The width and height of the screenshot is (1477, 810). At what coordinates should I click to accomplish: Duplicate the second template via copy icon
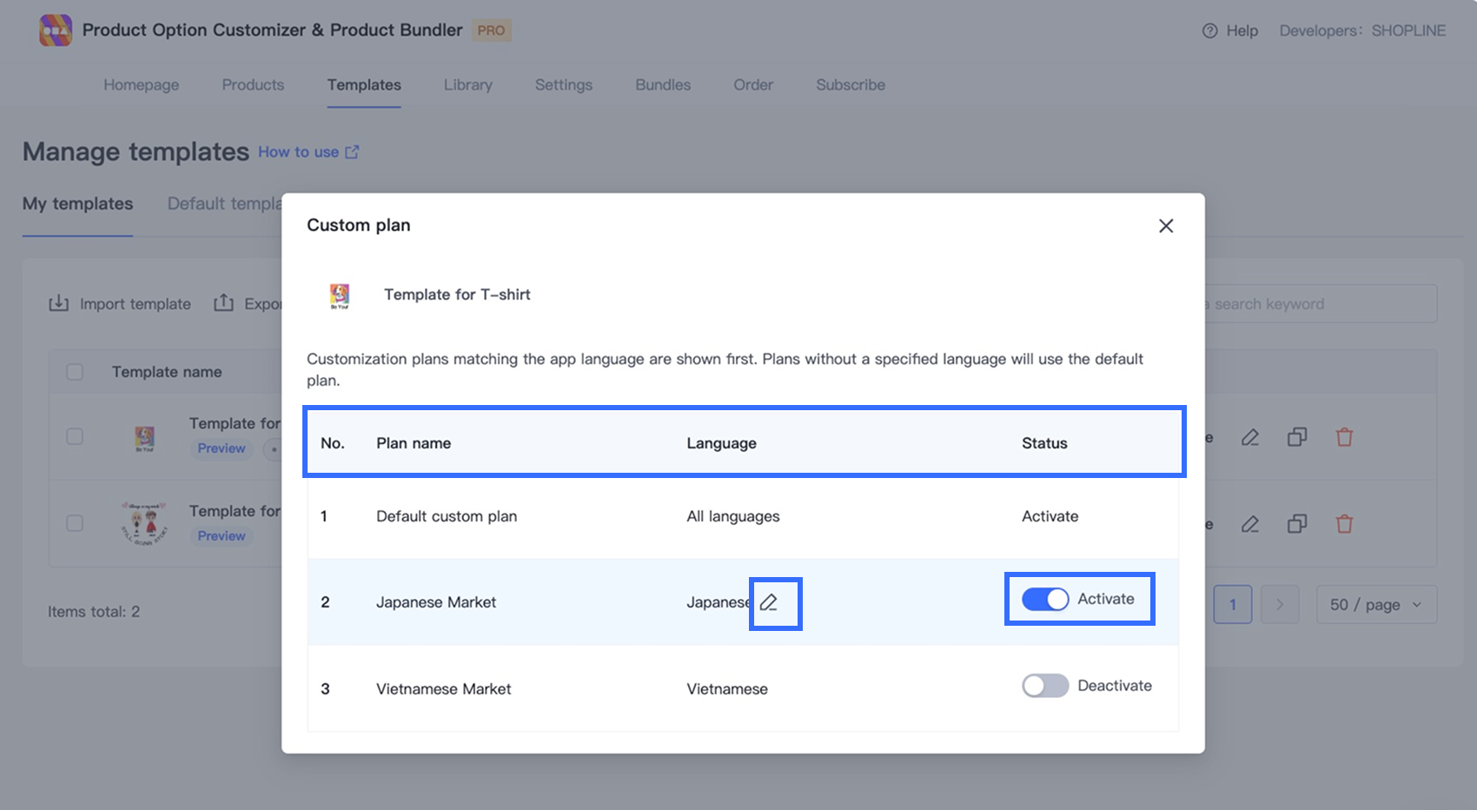pyautogui.click(x=1297, y=524)
